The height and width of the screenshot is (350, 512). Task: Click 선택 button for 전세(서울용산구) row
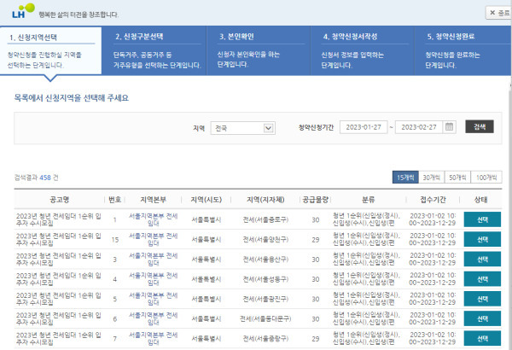click(482, 260)
